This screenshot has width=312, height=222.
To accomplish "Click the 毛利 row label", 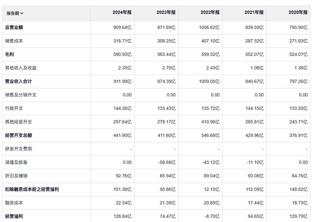I will click(x=10, y=54).
